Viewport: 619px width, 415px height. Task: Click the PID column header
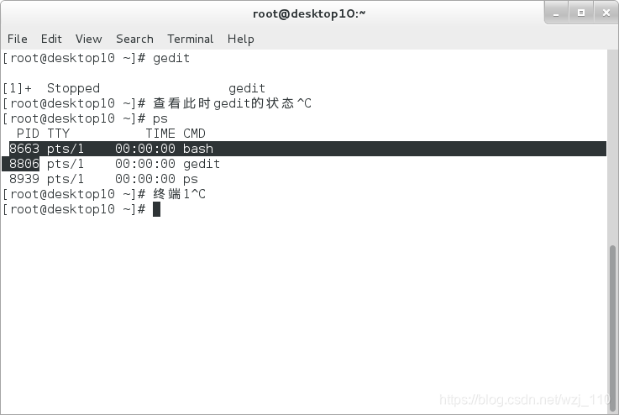coord(28,134)
